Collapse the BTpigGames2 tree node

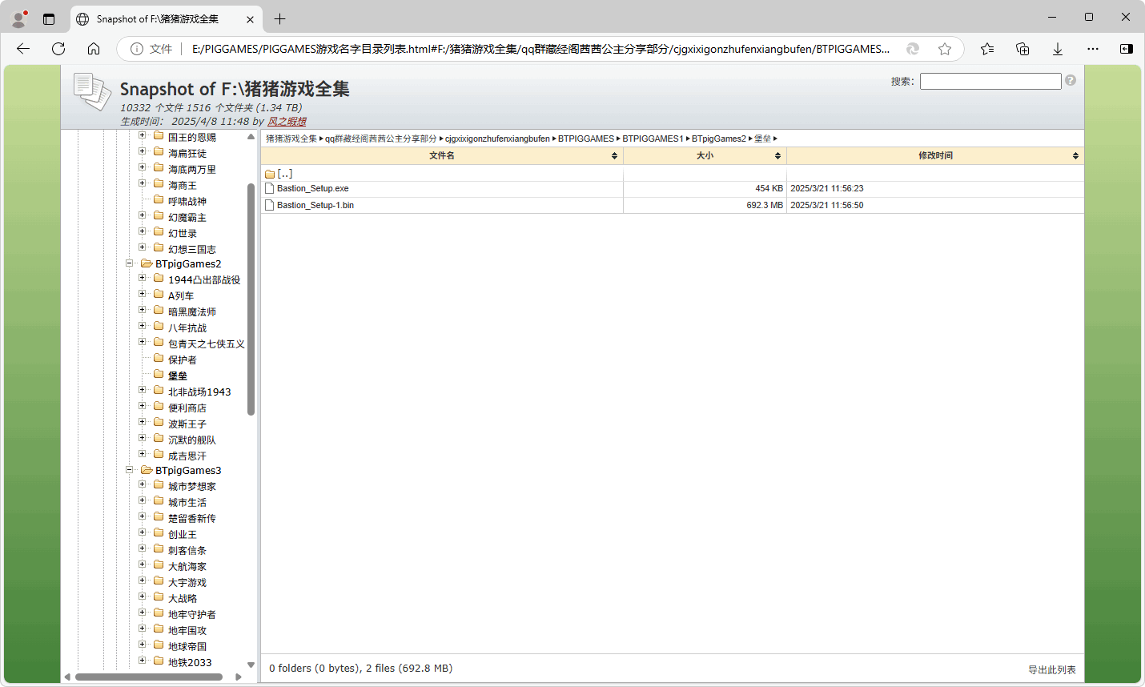tap(130, 263)
